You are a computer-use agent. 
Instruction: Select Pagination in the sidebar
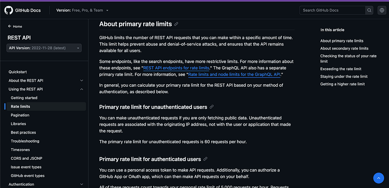[20, 115]
